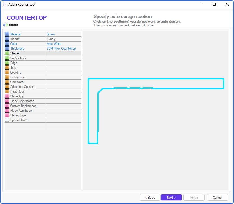This screenshot has height=204, width=234.
Task: Click the orange icon beside Sink
Action: [x=7, y=68]
